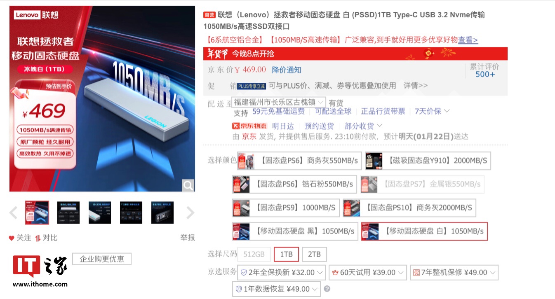Click the 500+ cumulative reviews count
555x299 pixels.
pyautogui.click(x=485, y=74)
